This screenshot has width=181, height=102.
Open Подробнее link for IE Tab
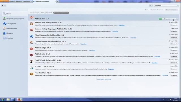coord(111,69)
